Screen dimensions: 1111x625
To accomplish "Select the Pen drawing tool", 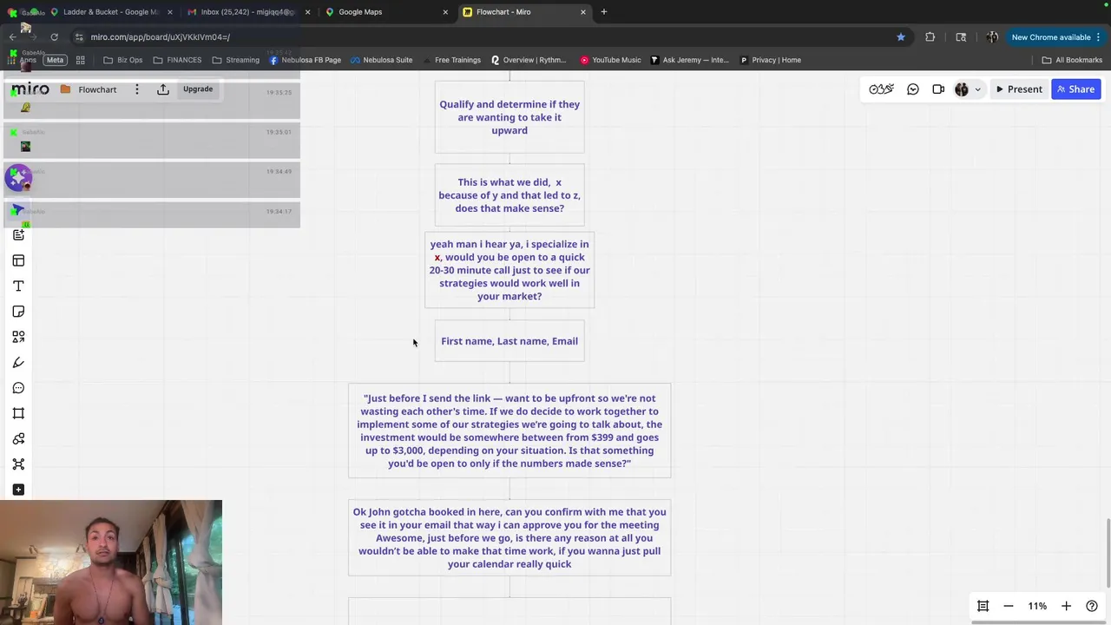I will [18, 362].
